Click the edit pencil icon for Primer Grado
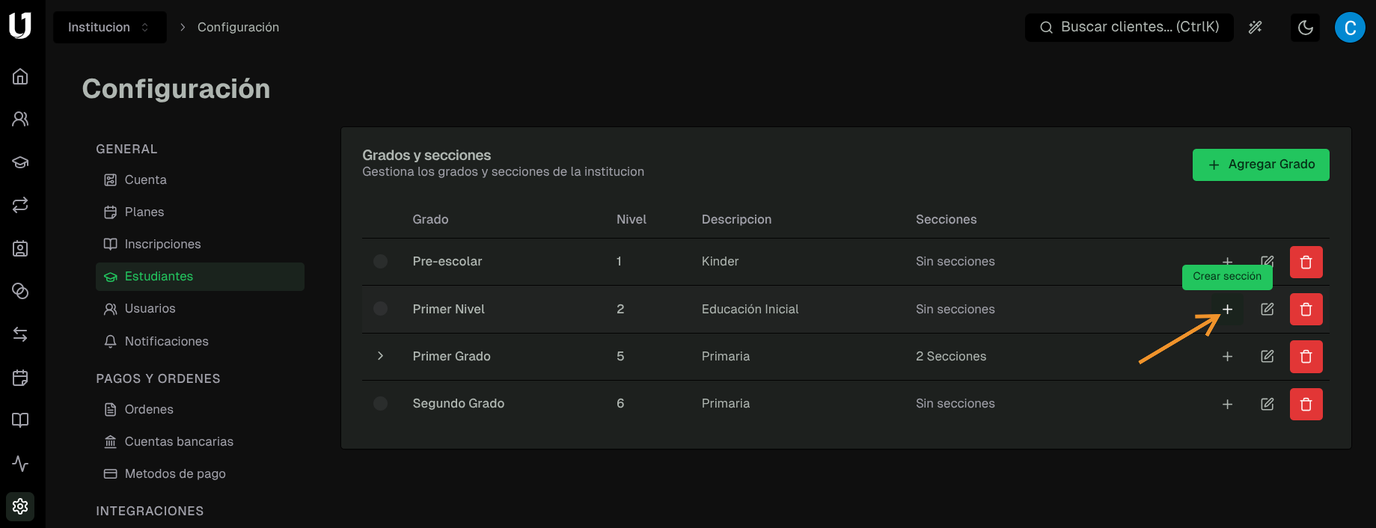 1268,357
